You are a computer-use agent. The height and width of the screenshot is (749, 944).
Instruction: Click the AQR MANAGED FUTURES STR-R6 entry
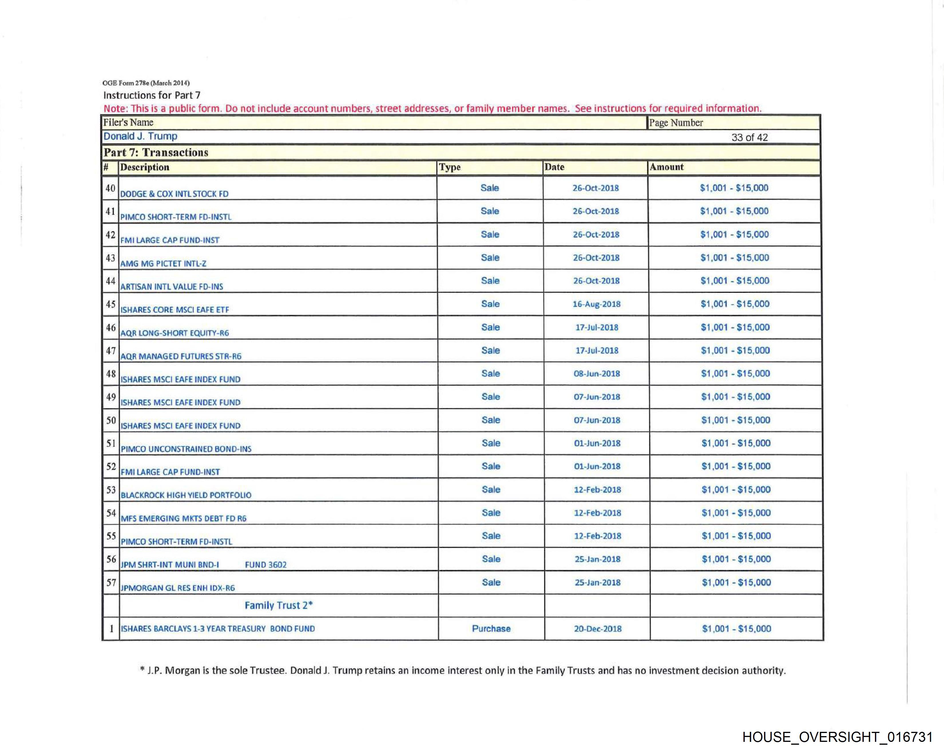point(181,356)
